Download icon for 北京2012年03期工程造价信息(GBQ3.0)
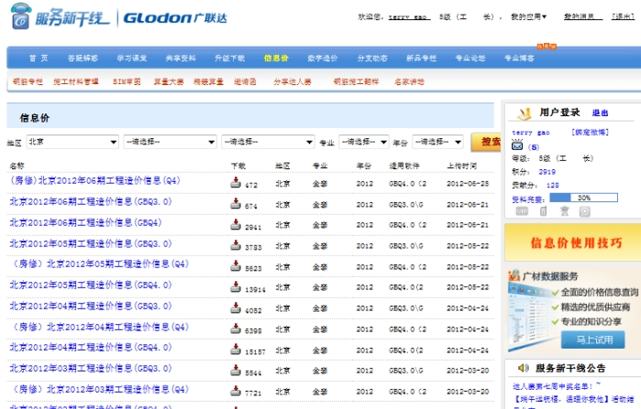641x409 pixels. coord(236,371)
